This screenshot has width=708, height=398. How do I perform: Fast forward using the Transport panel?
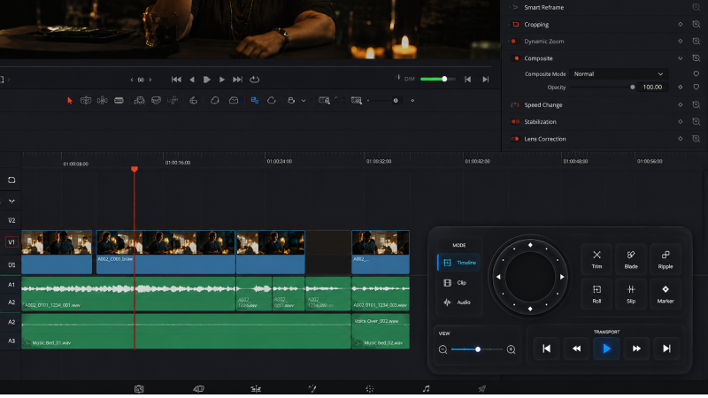[636, 348]
